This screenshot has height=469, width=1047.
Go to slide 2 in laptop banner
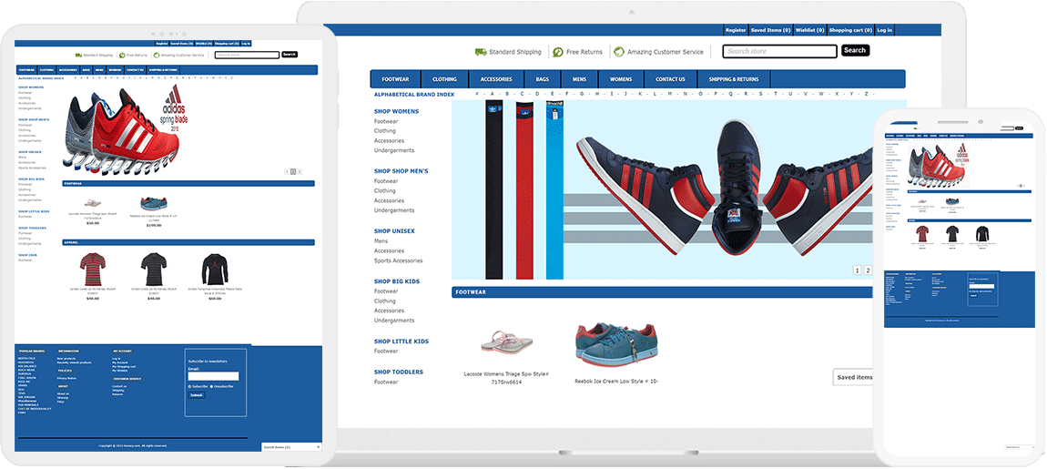(868, 270)
